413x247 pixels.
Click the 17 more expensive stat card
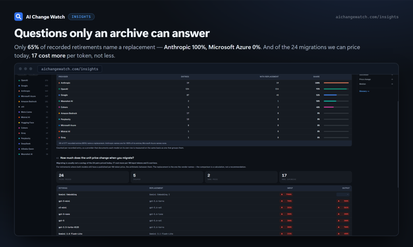[315, 177]
